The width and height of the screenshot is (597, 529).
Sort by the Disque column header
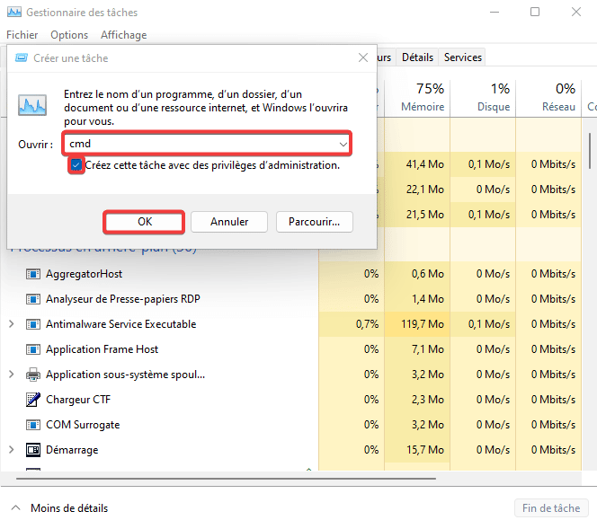483,98
